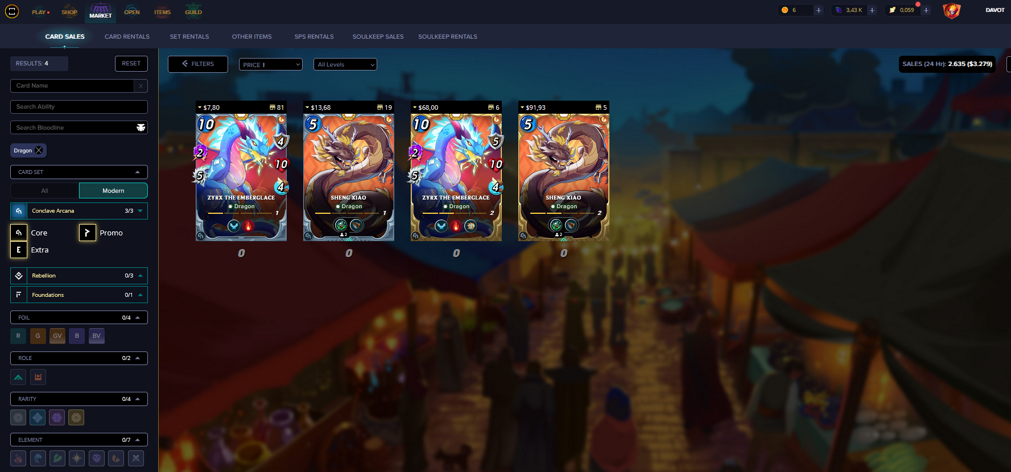Collapse the FILTERS panel button
1011x472 pixels.
tap(198, 64)
